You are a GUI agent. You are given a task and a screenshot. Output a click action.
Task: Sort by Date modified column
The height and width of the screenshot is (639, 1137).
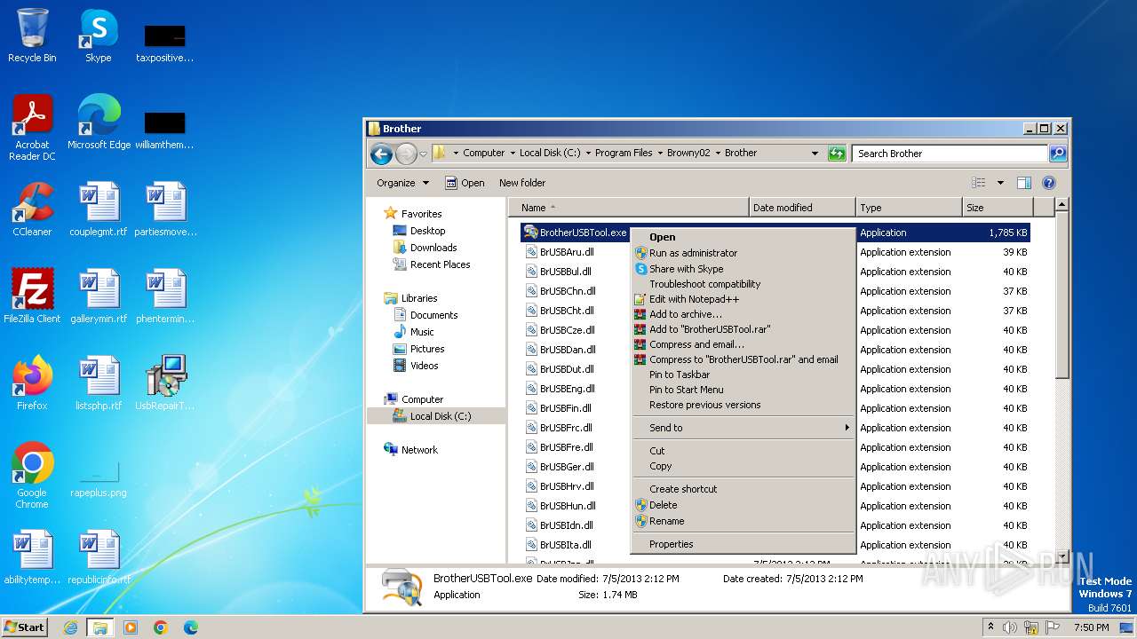[803, 208]
